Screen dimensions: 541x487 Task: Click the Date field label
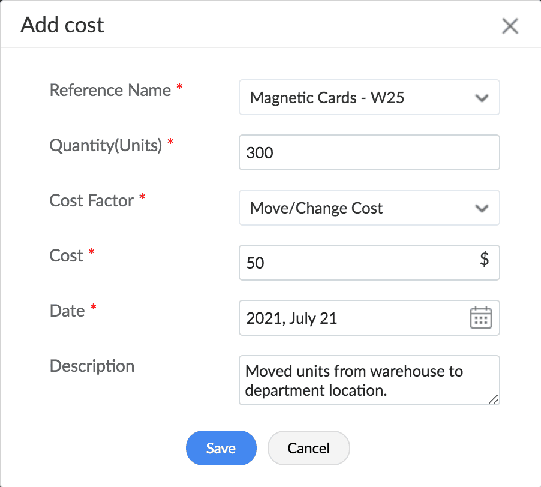pyautogui.click(x=67, y=311)
